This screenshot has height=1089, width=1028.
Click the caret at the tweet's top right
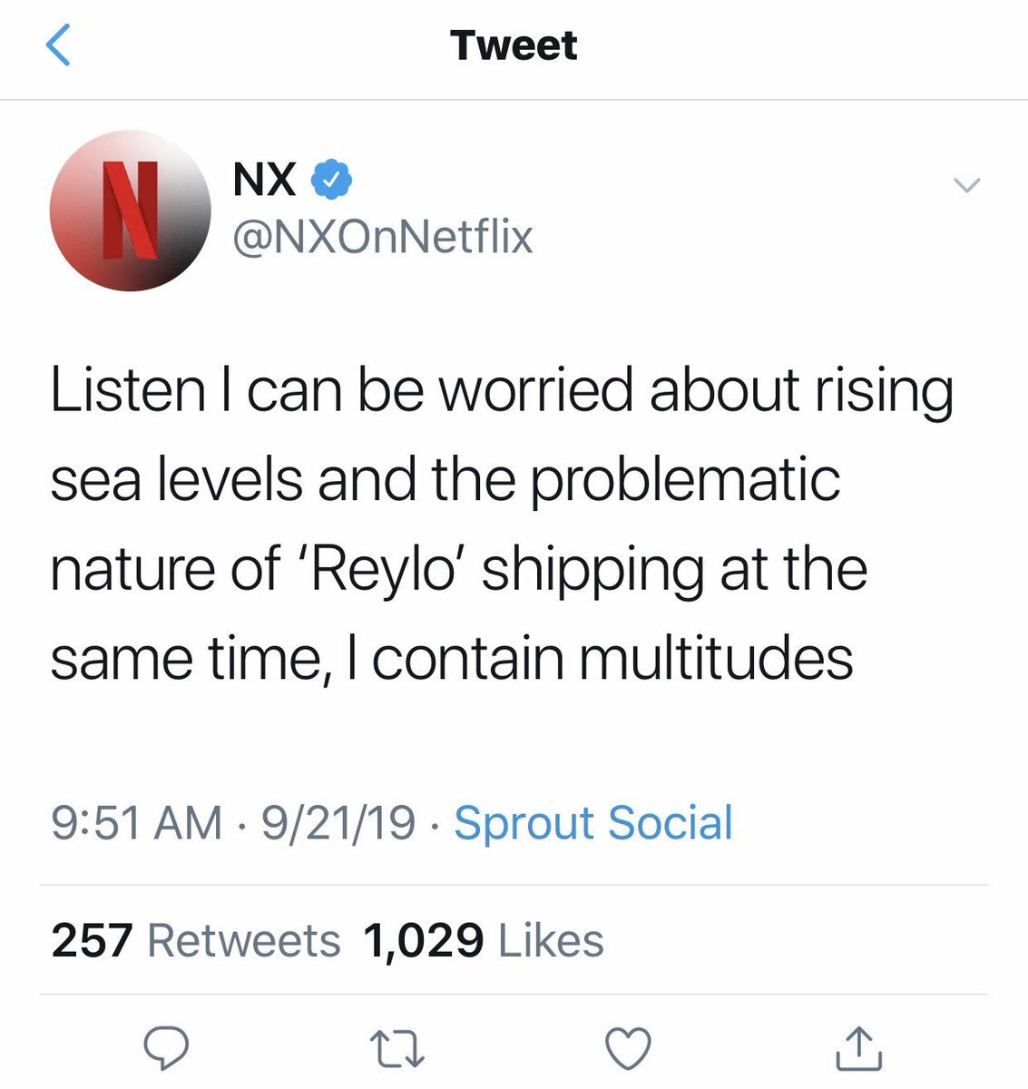(x=967, y=184)
